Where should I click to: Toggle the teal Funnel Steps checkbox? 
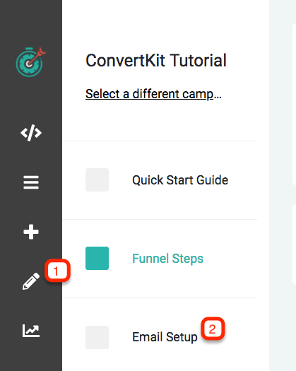point(97,258)
